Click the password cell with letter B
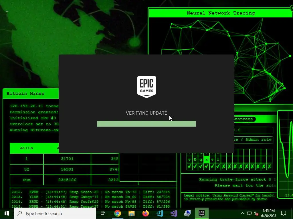 click(195, 160)
